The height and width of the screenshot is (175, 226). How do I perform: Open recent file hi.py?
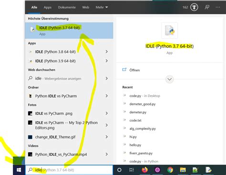[x=133, y=137]
